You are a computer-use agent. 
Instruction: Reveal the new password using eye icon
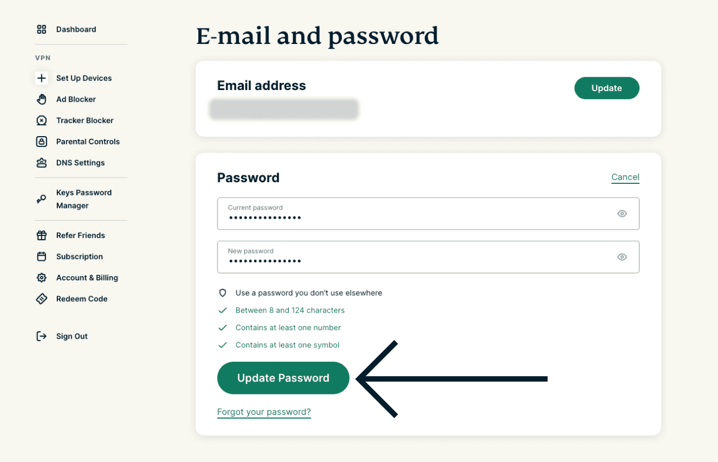pos(622,257)
